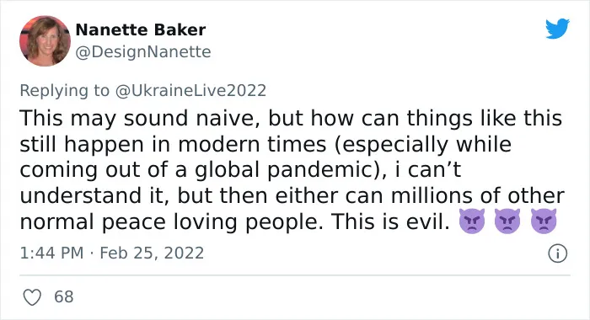Click the phrase "This is evil."
This screenshot has height=320, width=590.
390,221
